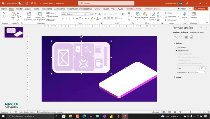This screenshot has height=119, width=210.
Task: Select the Effects pentagon icon
Action: [x=181, y=37]
